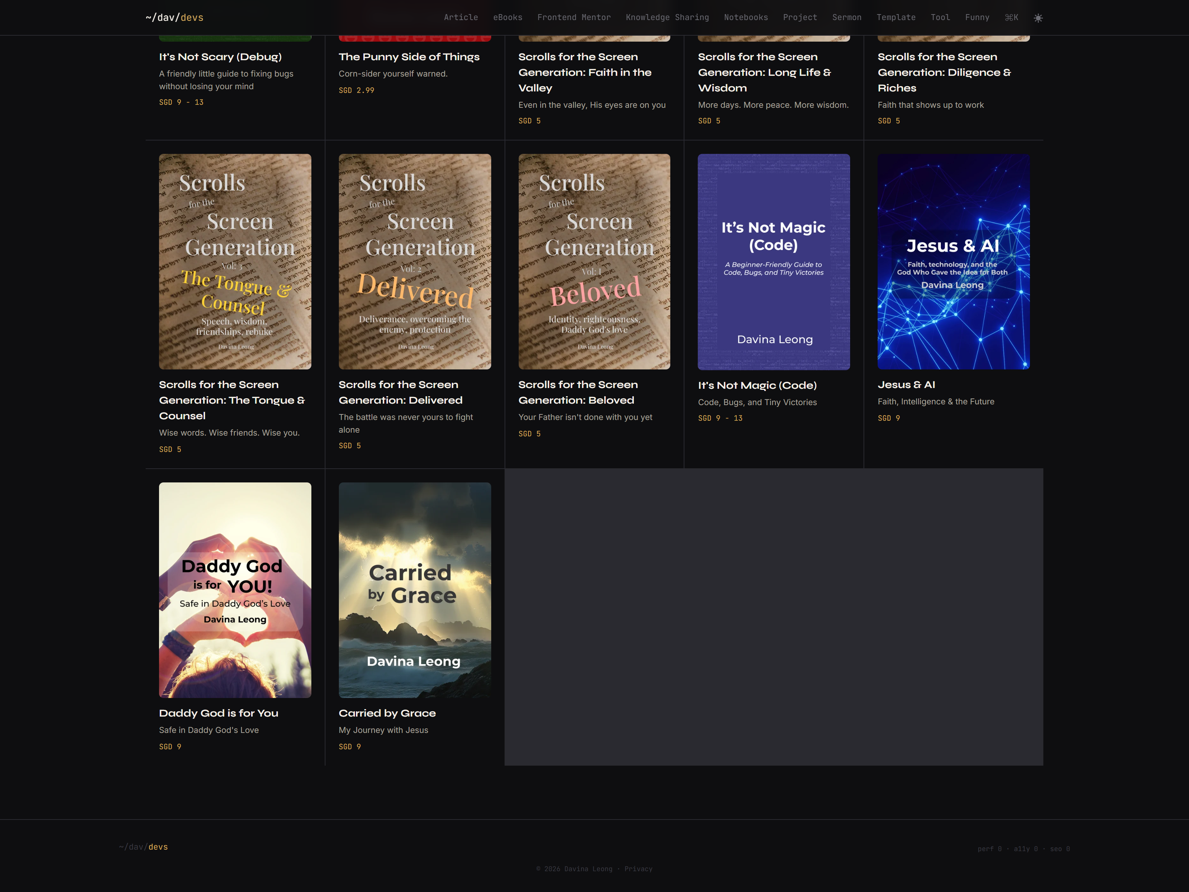Image resolution: width=1189 pixels, height=892 pixels.
Task: Toggle the light/dark theme sun icon
Action: click(x=1038, y=18)
